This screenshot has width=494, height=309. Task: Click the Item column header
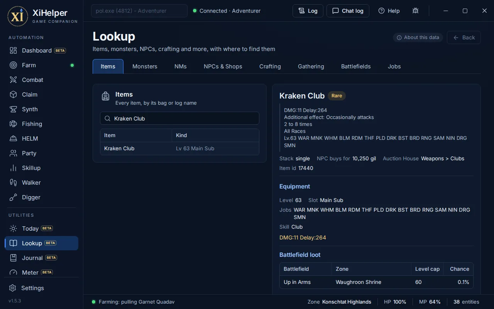[x=136, y=135]
